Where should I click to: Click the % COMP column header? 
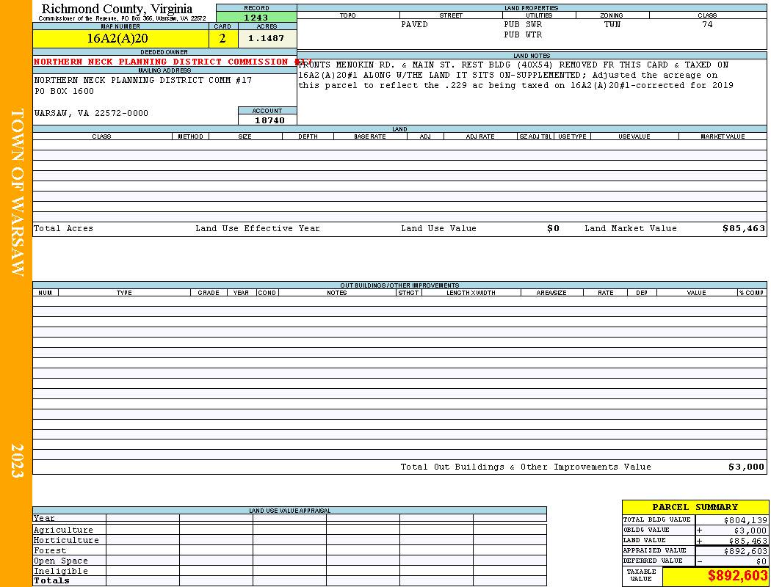(752, 293)
